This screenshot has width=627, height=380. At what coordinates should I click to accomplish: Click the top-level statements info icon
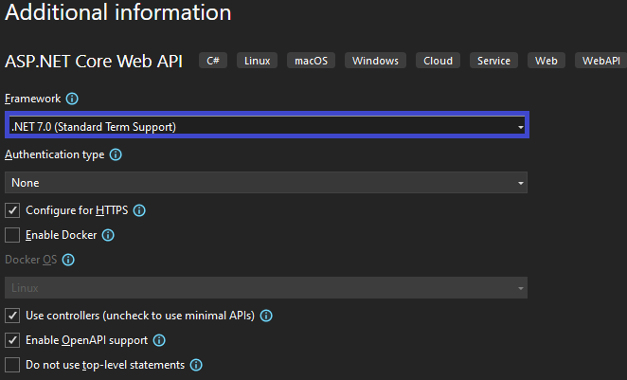(196, 365)
